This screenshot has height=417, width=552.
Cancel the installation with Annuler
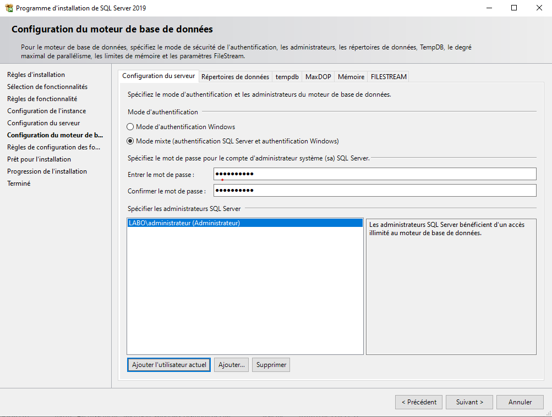pos(520,402)
